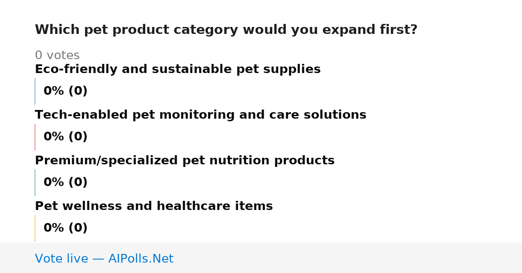Click the gray footer bar area
This screenshot has height=273, width=522.
coord(261,258)
